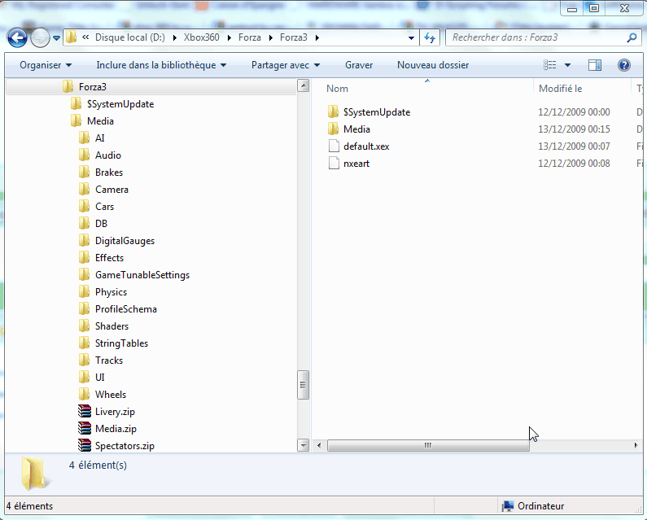This screenshot has height=520, width=647.
Task: Click the Effects folder icon
Action: 84,257
